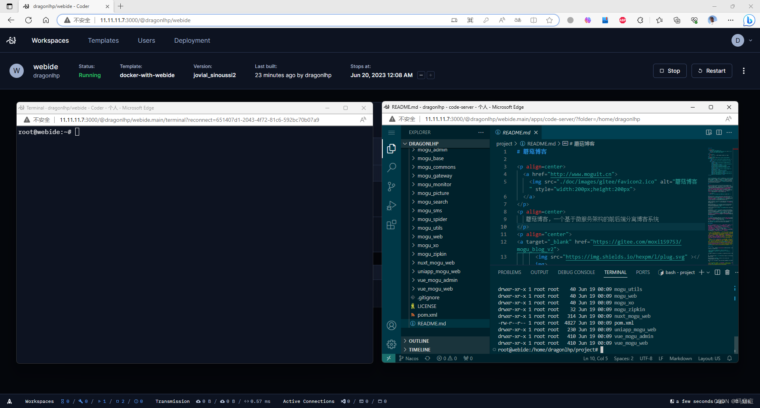The height and width of the screenshot is (408, 760).
Task: Open the Manage gear in code-server
Action: (391, 344)
